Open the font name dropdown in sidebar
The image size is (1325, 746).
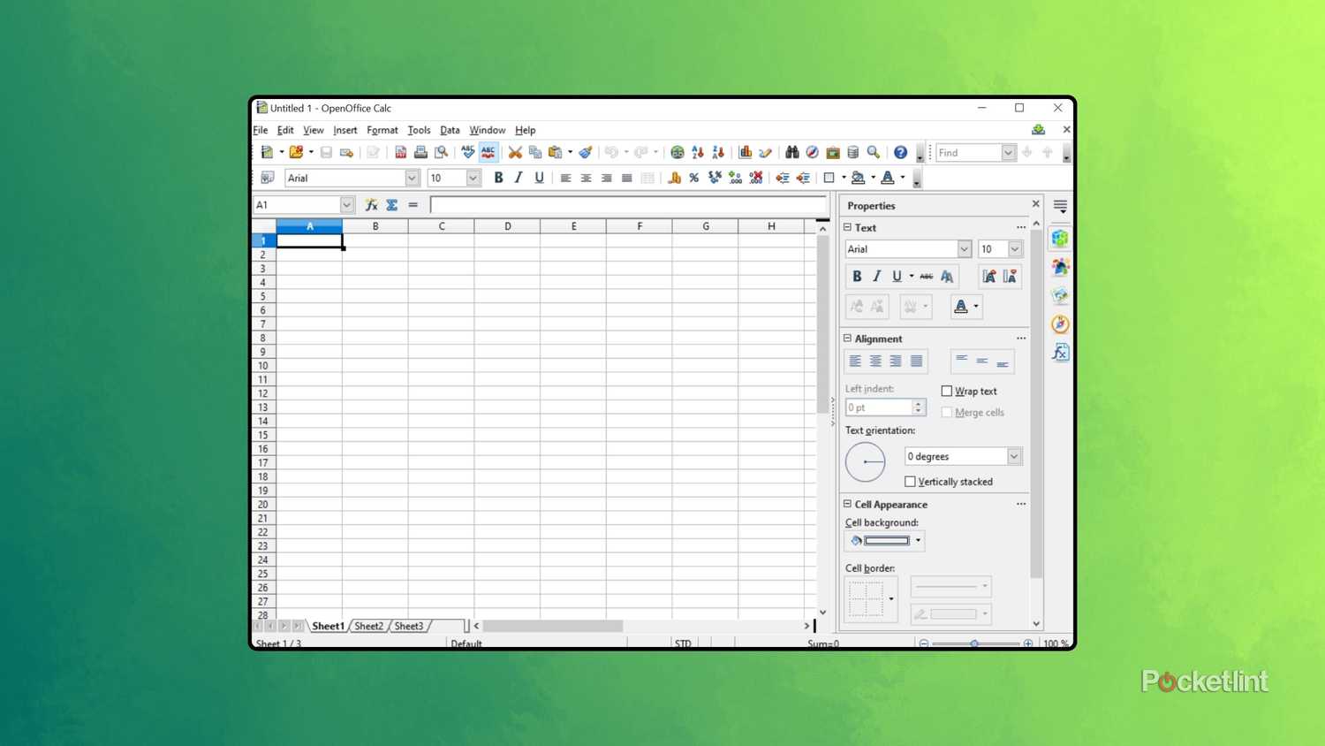click(964, 248)
